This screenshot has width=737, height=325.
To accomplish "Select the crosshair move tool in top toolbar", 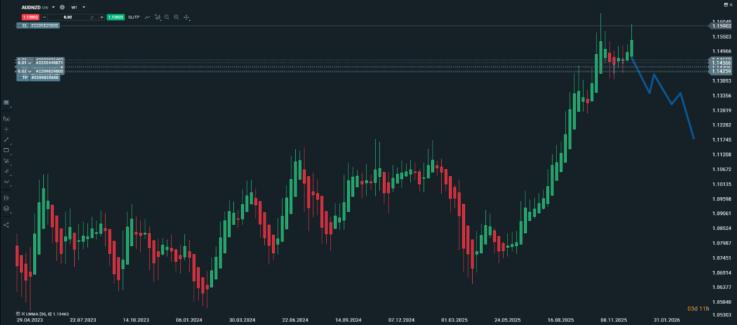I will click(x=186, y=16).
